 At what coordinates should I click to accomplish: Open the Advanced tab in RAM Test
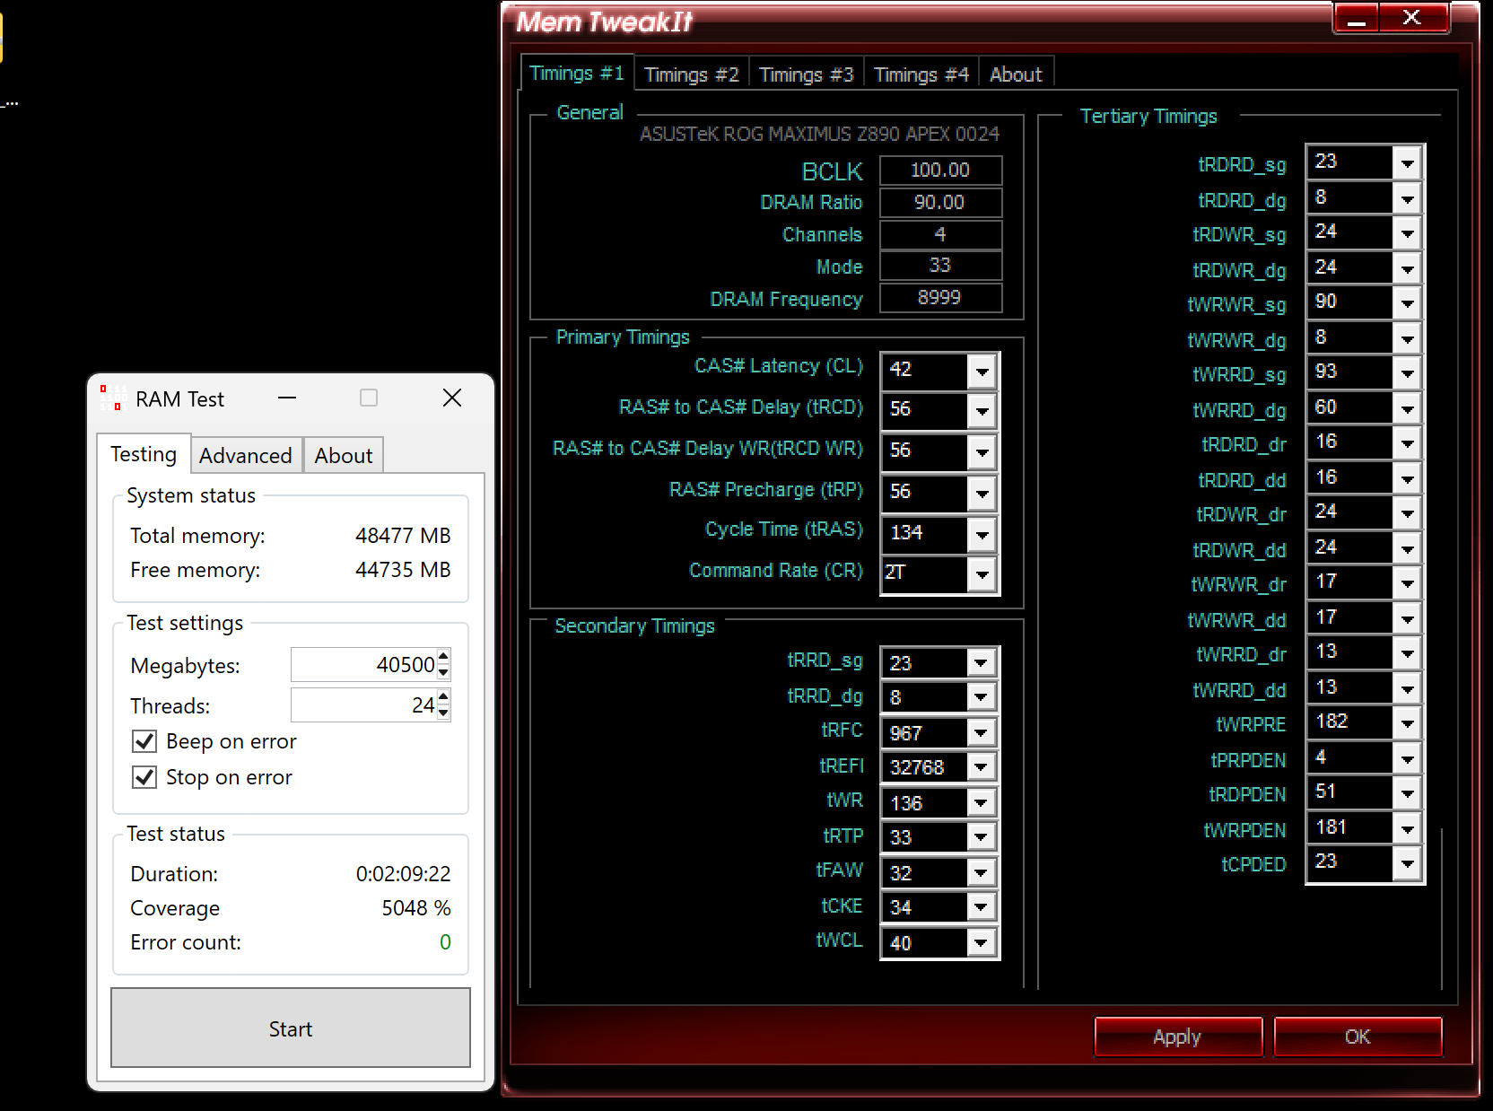[x=245, y=456]
